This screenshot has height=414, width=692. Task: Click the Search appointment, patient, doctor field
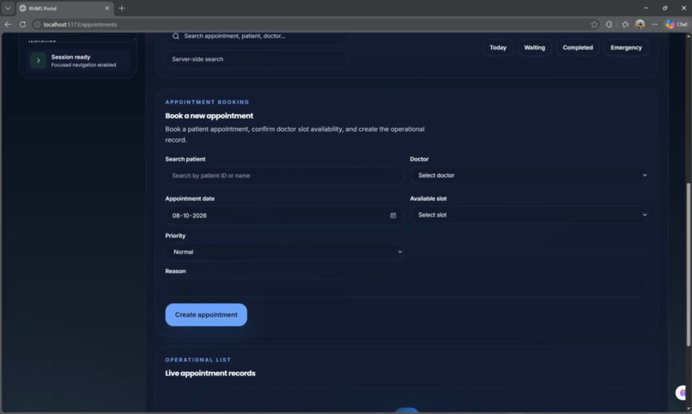(256, 36)
